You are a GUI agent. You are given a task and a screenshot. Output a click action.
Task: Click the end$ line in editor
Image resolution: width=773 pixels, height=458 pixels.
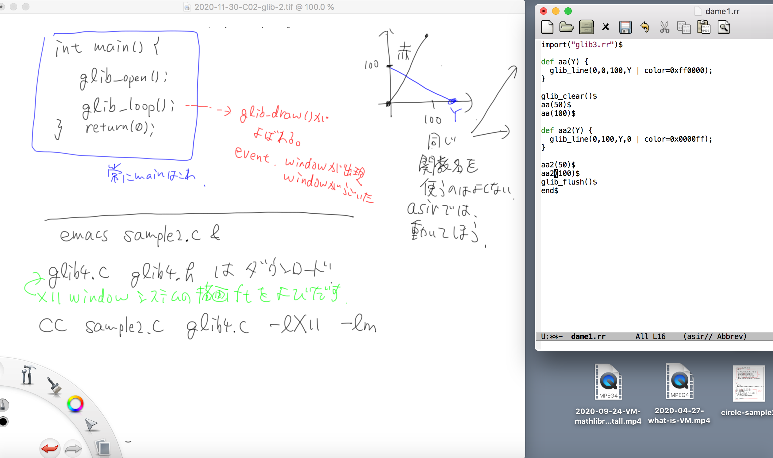(550, 191)
